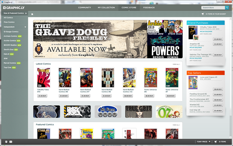Open the Wonderful Wizard of Oz promo banner

click(169, 112)
